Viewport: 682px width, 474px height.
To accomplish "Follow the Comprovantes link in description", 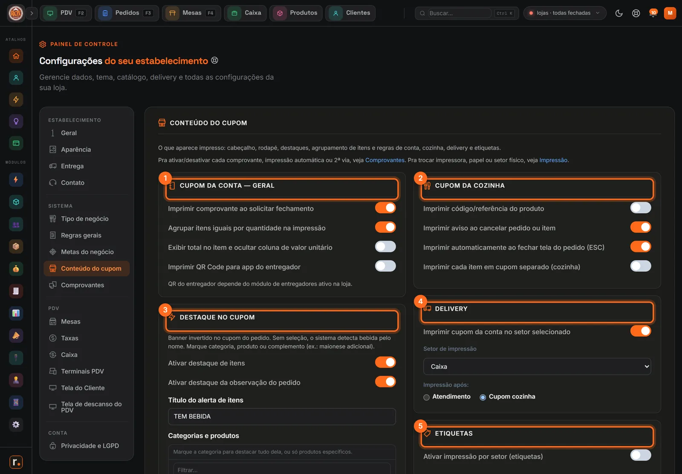I will (384, 160).
